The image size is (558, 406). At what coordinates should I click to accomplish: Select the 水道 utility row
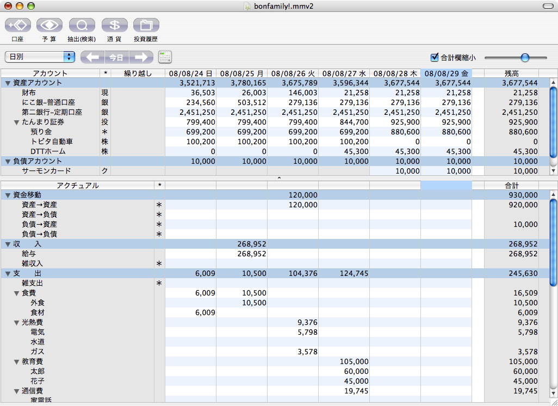(274, 342)
